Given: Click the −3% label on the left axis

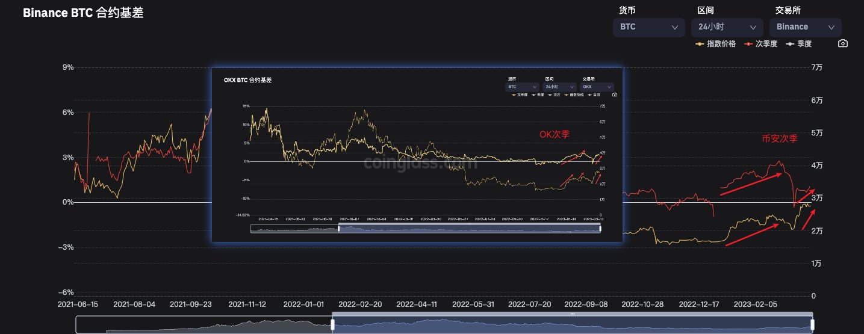Looking at the screenshot, I should click(x=65, y=247).
